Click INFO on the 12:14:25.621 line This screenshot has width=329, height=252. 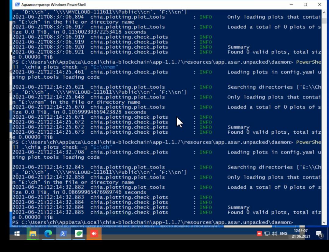coord(206,87)
